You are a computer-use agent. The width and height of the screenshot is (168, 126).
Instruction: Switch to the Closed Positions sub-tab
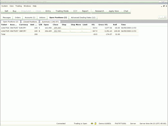30,21
